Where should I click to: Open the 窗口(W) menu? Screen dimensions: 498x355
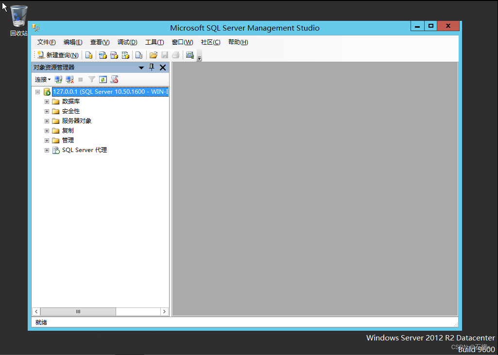(x=182, y=42)
